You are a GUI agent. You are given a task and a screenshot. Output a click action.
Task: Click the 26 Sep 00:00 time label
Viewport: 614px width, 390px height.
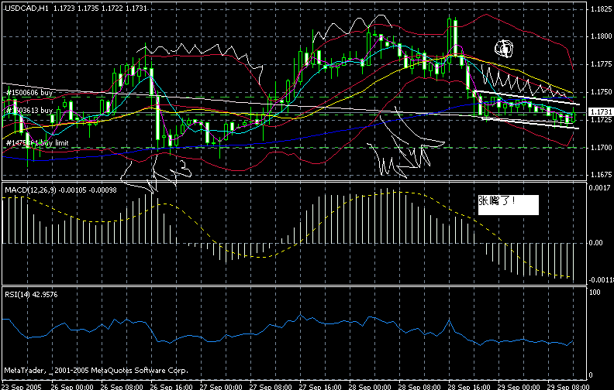coord(73,387)
